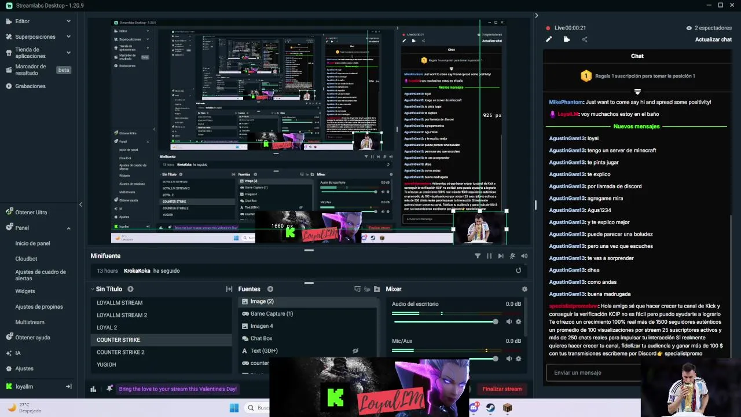741x417 pixels.
Task: Click Obtener Ultra in sidebar
Action: (x=31, y=213)
